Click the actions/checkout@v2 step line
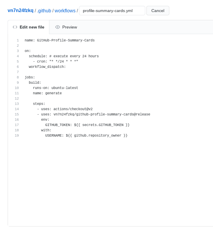The height and width of the screenshot is (230, 213). [65, 109]
